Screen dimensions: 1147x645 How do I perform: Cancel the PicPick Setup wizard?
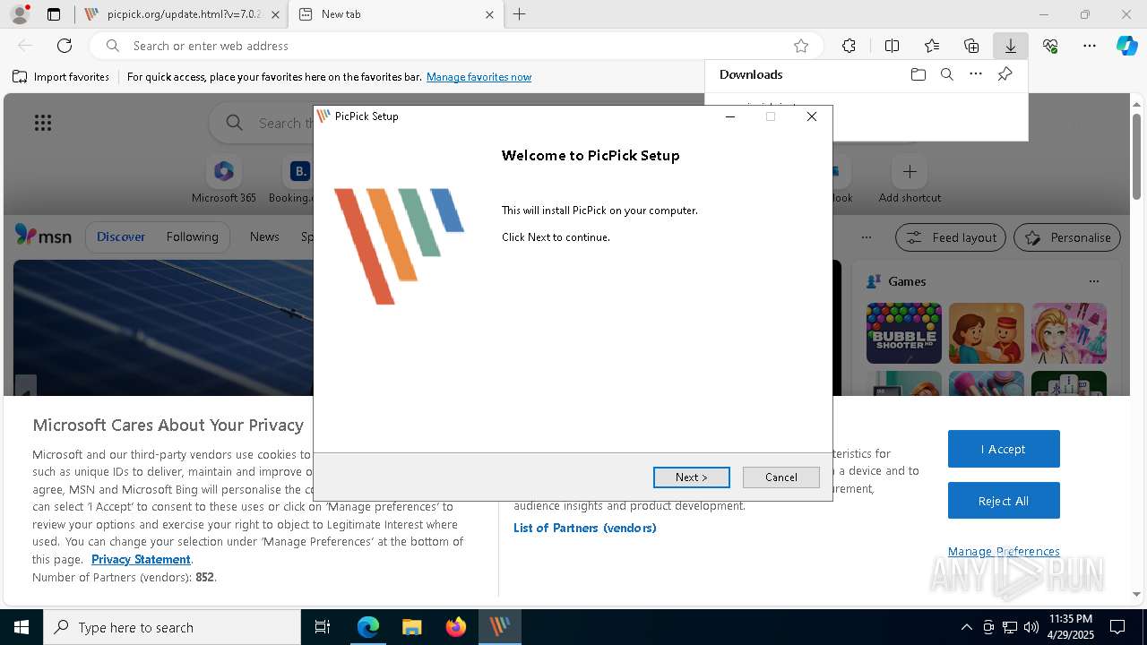click(780, 477)
